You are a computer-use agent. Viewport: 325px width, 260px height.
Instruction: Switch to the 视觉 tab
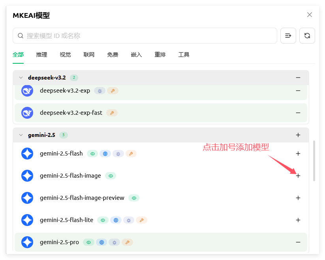(65, 55)
